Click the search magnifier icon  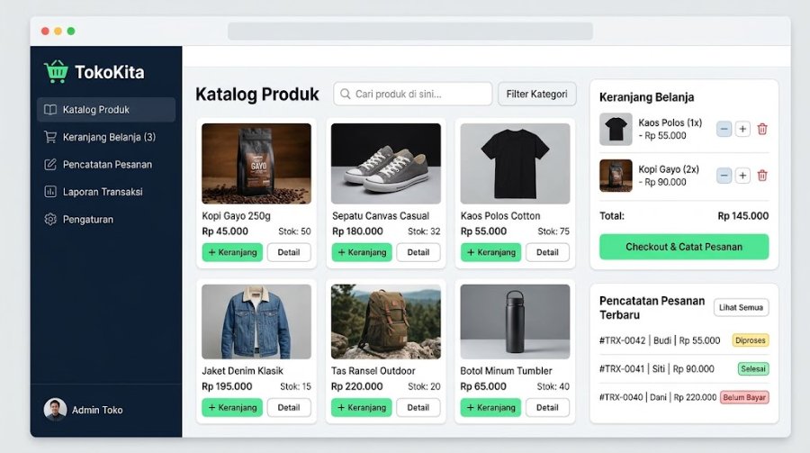tap(345, 95)
